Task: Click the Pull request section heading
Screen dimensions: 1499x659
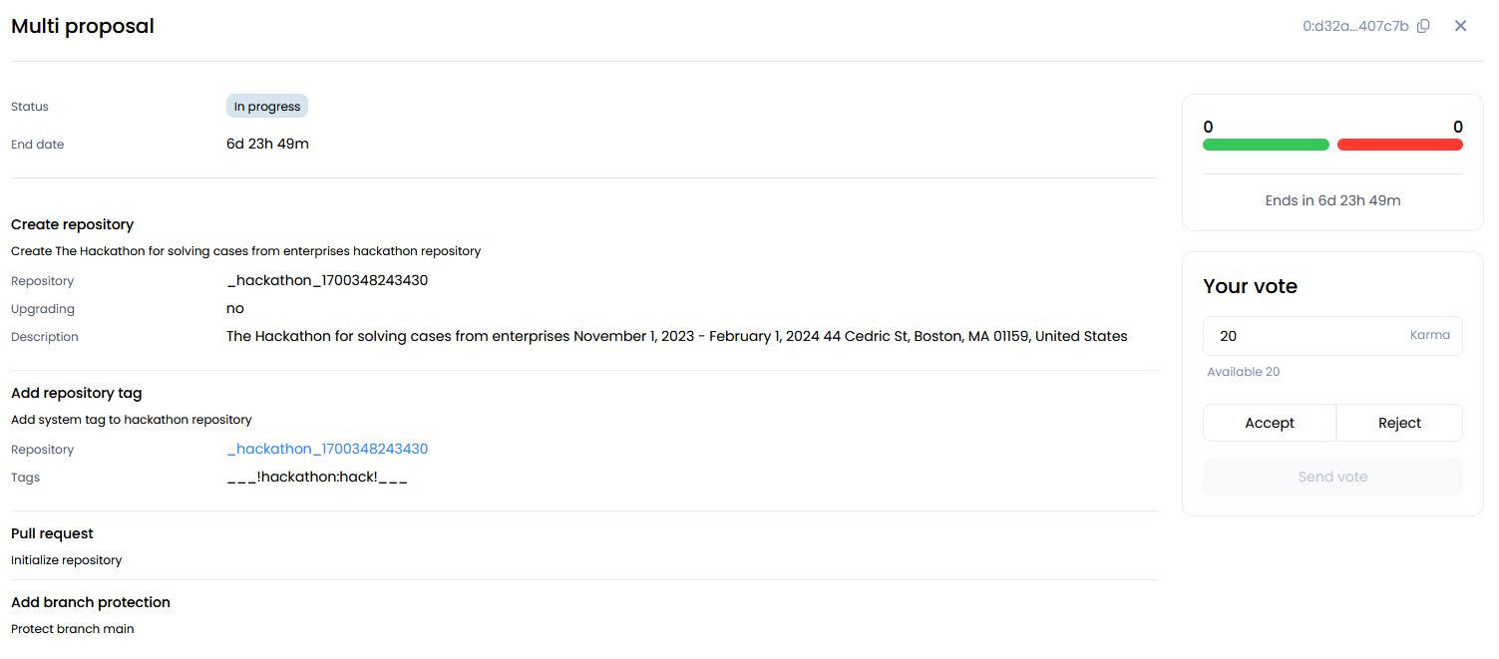Action: coord(52,533)
